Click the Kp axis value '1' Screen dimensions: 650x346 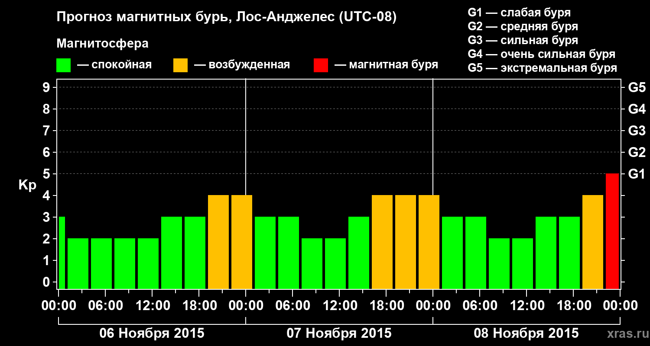[x=47, y=261]
